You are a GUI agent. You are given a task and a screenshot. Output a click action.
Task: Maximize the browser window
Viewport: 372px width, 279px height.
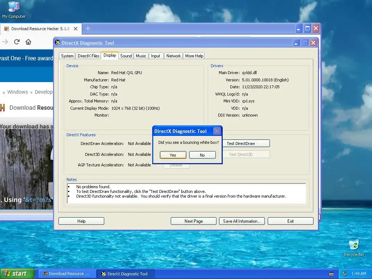pos(307,29)
